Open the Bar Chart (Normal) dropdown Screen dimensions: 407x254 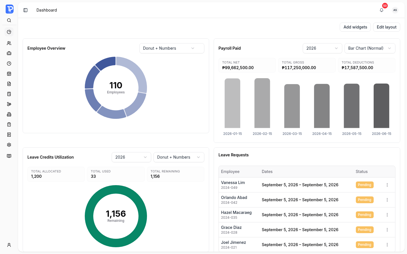click(x=370, y=48)
